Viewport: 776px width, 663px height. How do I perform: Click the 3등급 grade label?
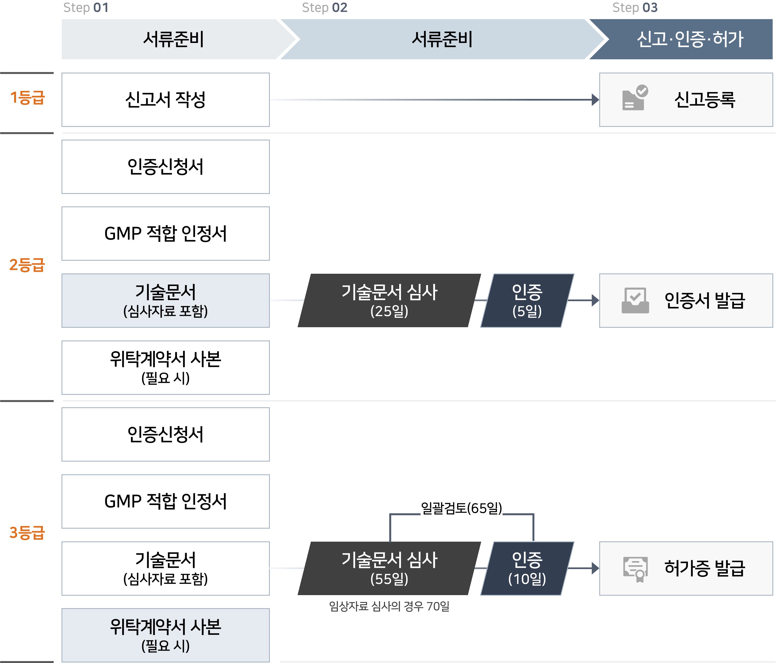coord(27,532)
